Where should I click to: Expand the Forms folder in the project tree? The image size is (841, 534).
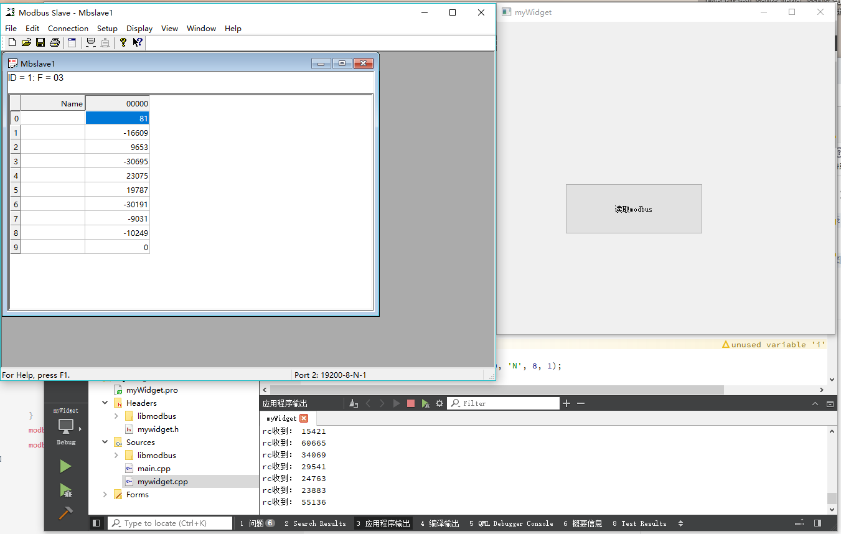tap(104, 494)
